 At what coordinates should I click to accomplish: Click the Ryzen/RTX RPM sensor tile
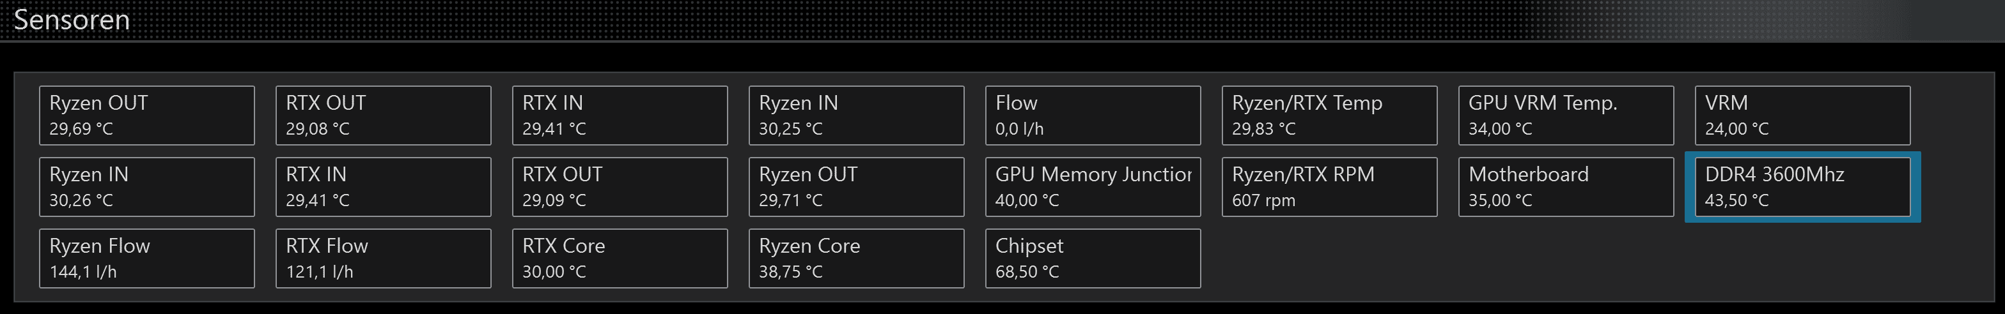click(x=1329, y=186)
